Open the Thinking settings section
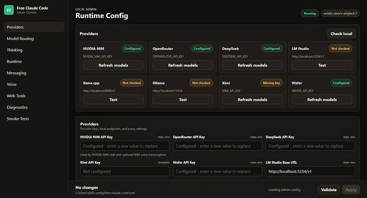 [34, 50]
